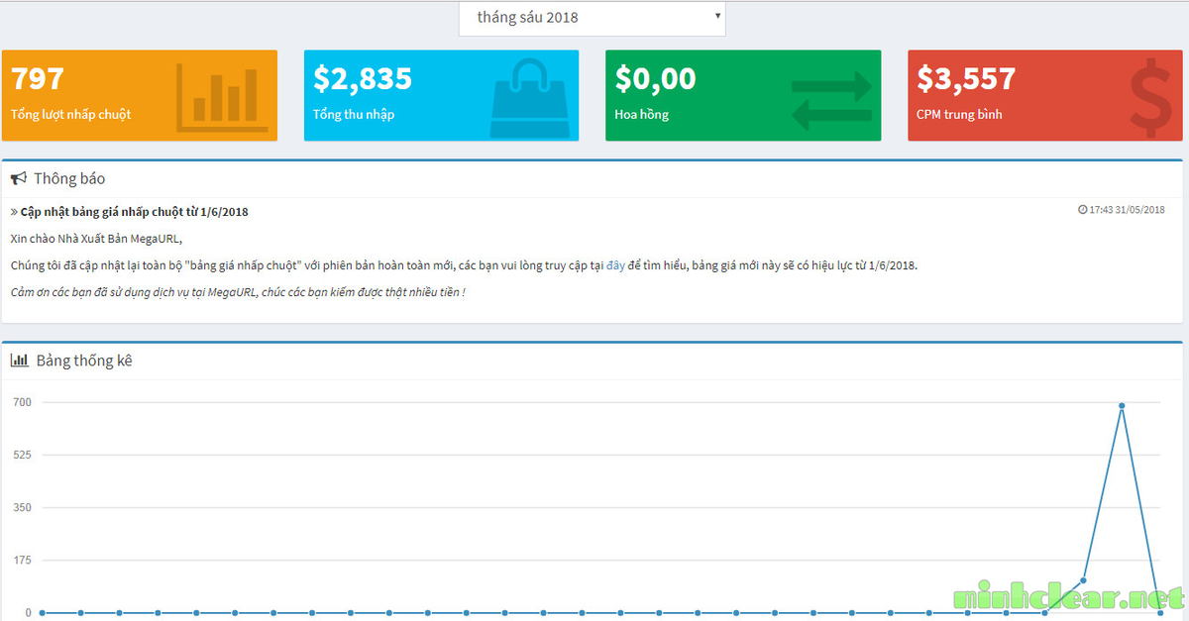The height and width of the screenshot is (621, 1189).
Task: Click the 175 y-axis label
Action: (22, 560)
